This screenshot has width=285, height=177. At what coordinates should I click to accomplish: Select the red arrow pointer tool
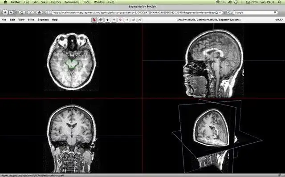point(94,20)
